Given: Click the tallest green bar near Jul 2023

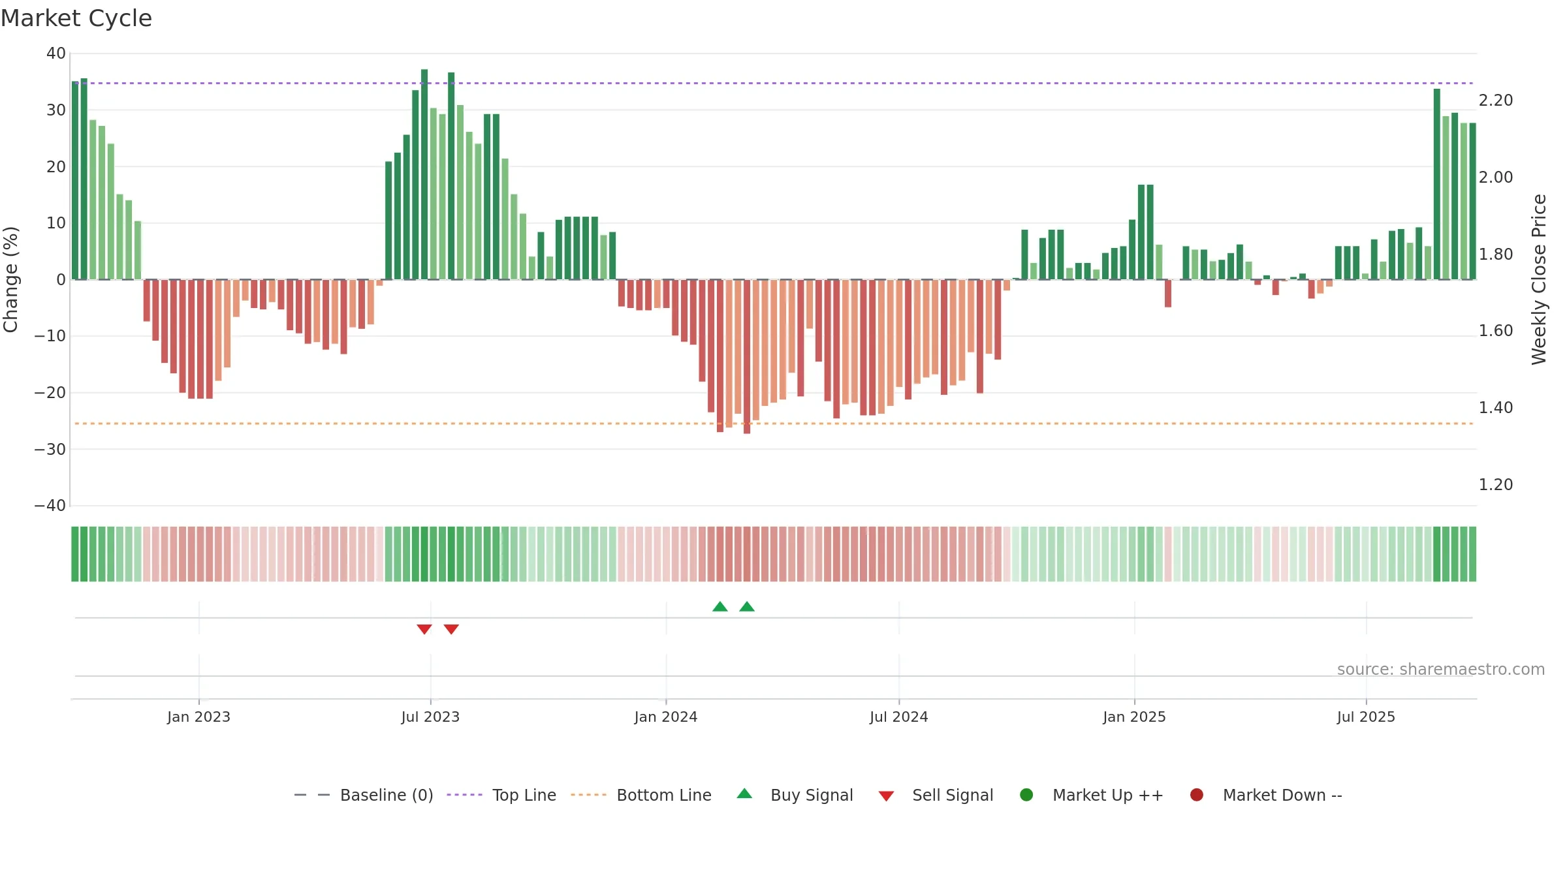Looking at the screenshot, I should point(424,174).
